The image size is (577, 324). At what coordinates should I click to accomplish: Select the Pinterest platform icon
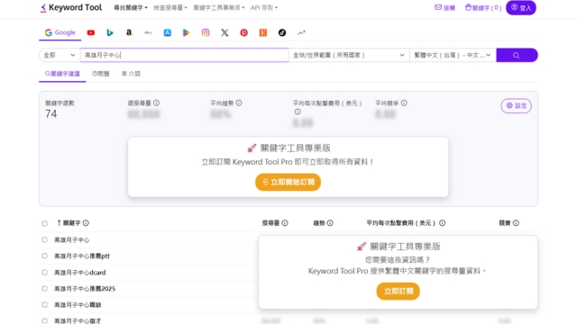point(244,32)
